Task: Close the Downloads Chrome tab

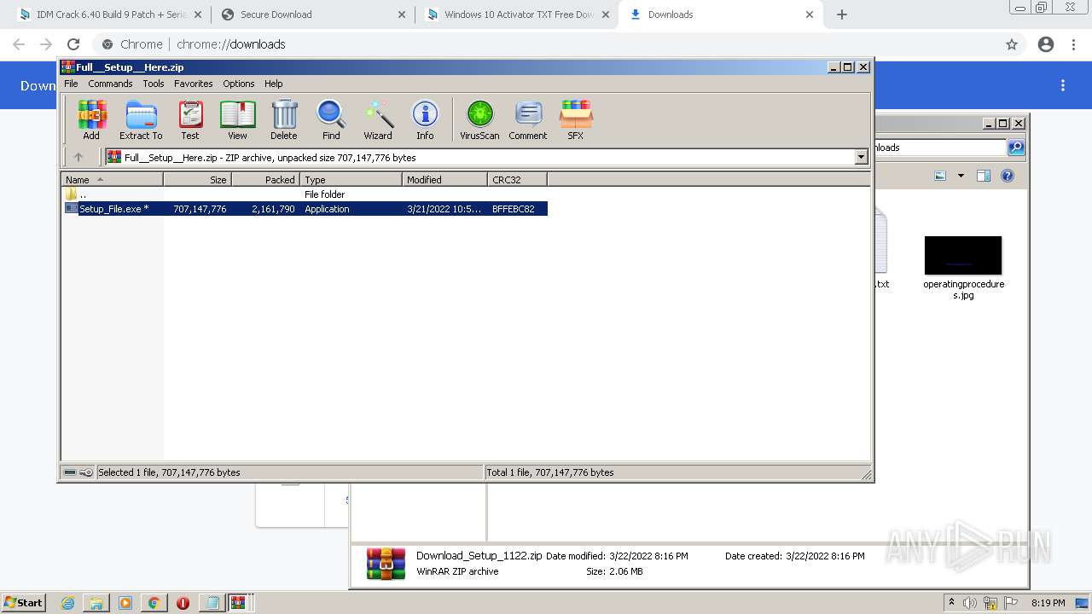Action: [810, 14]
